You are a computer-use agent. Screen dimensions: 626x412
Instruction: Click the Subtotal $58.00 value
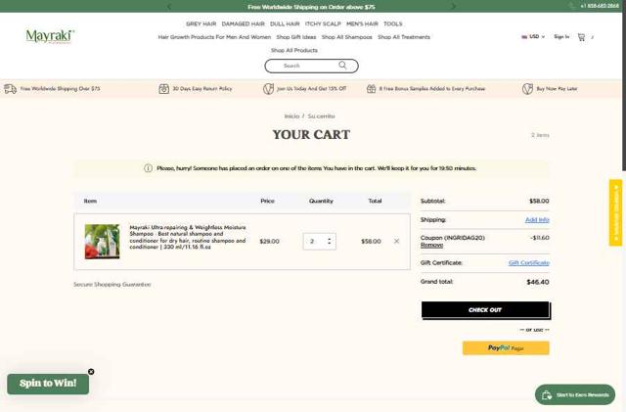(x=539, y=201)
